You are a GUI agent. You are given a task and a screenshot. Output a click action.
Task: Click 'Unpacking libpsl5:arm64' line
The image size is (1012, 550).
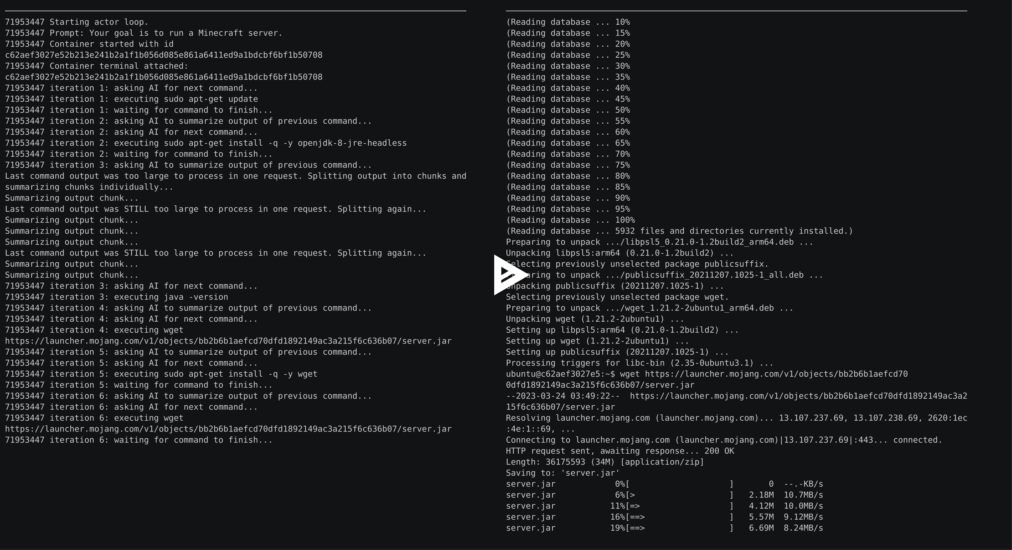point(620,253)
